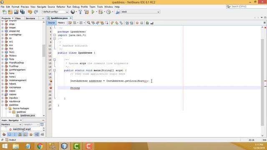Open the Output window button
Image resolution: width=267 pixels, height=150 pixels.
pos(10,140)
